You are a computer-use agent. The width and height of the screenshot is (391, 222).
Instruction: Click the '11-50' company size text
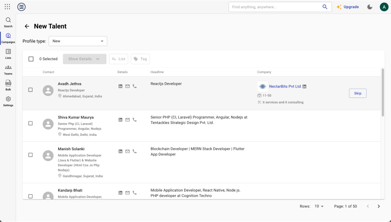tap(267, 95)
